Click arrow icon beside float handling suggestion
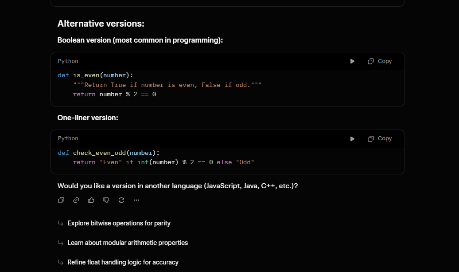459x272 pixels. 61,262
